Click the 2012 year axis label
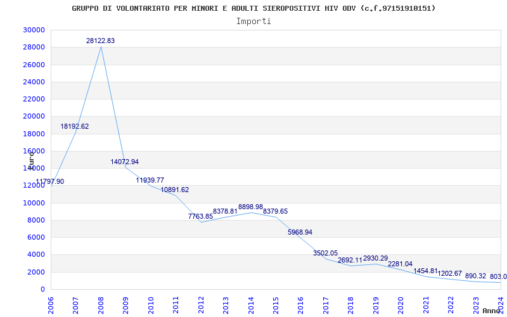The width and height of the screenshot is (507, 317). [x=201, y=305]
